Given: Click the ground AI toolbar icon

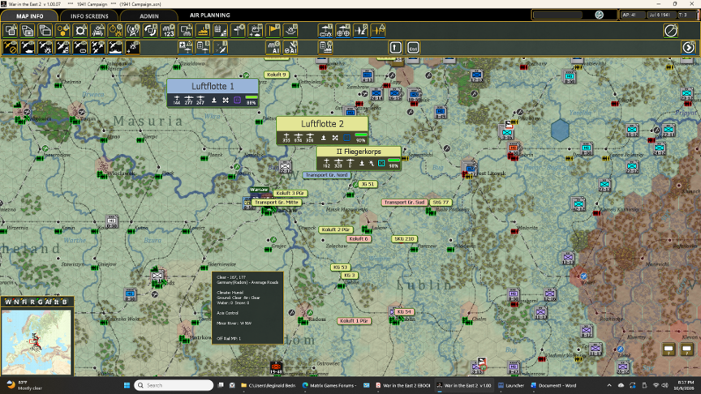Looking at the screenshot, I should pyautogui.click(x=273, y=47).
